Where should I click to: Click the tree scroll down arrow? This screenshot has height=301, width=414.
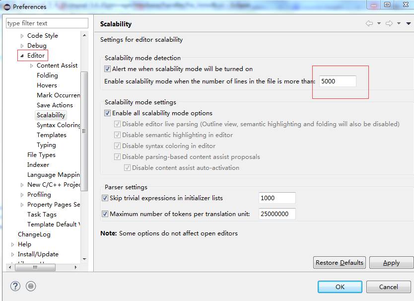[84, 259]
